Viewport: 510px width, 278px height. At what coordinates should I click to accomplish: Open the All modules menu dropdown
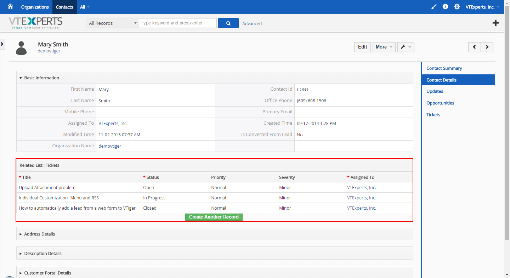pyautogui.click(x=85, y=7)
